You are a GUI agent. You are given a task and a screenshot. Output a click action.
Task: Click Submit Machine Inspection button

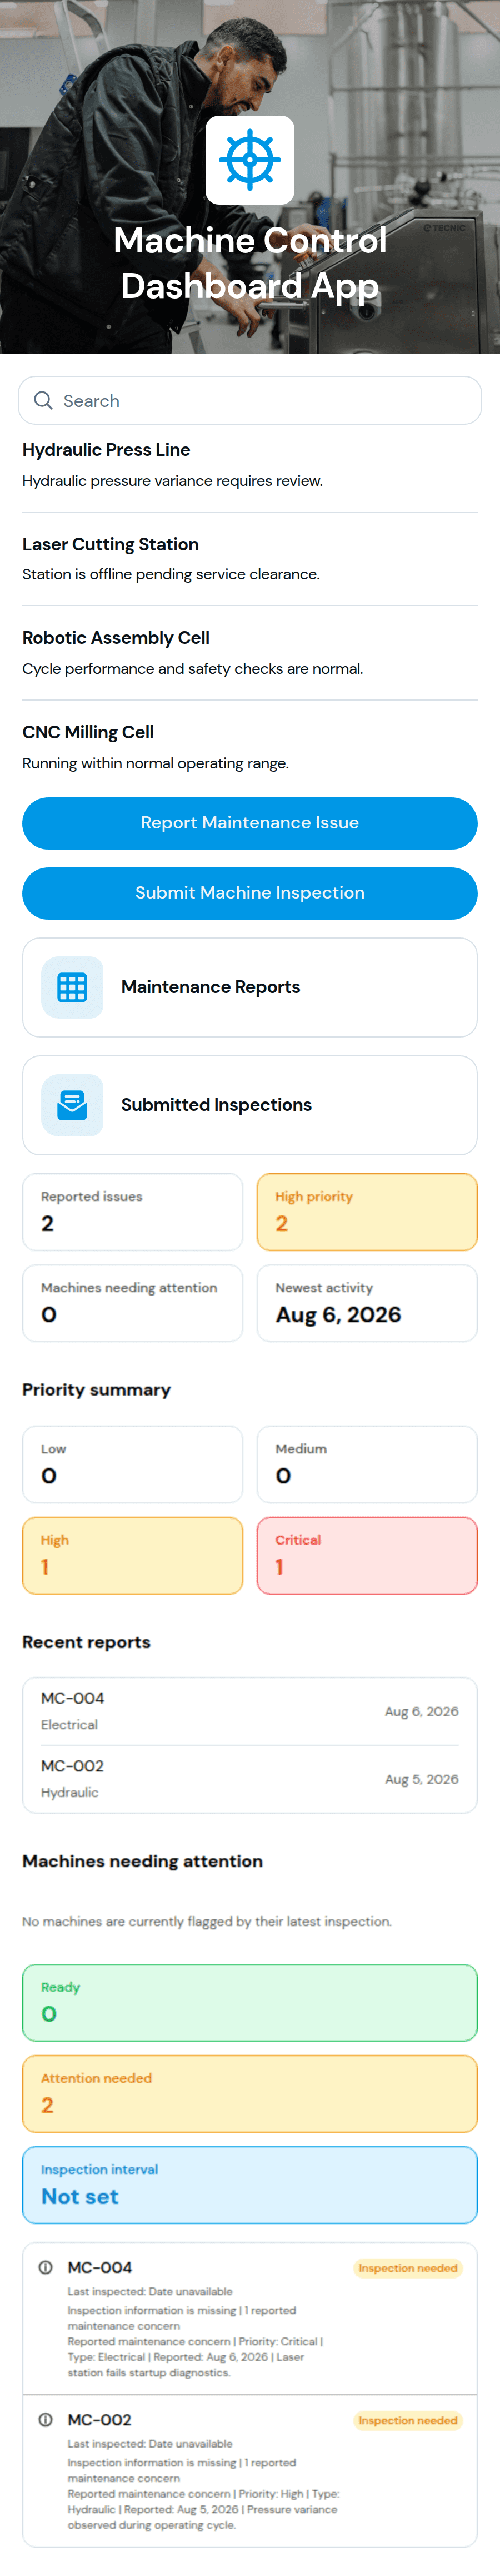249,894
